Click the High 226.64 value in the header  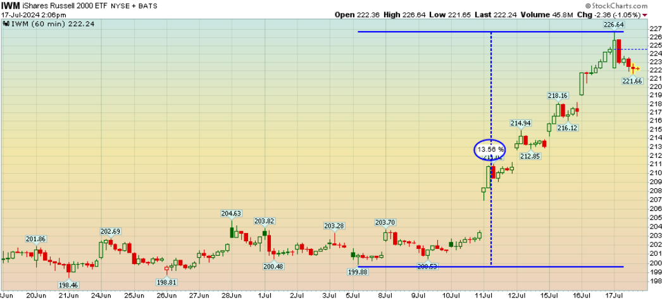(403, 15)
